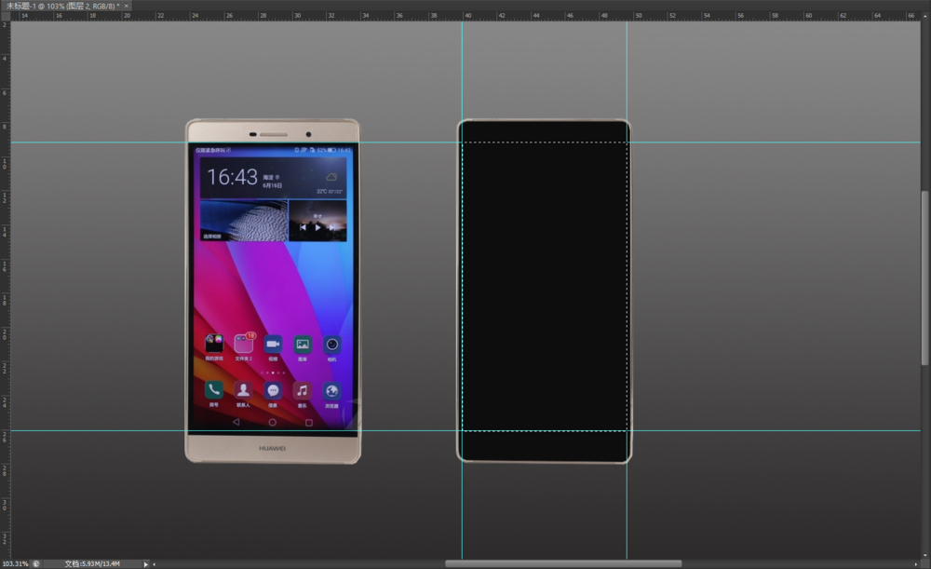Click the music play button widget on phone

click(317, 227)
